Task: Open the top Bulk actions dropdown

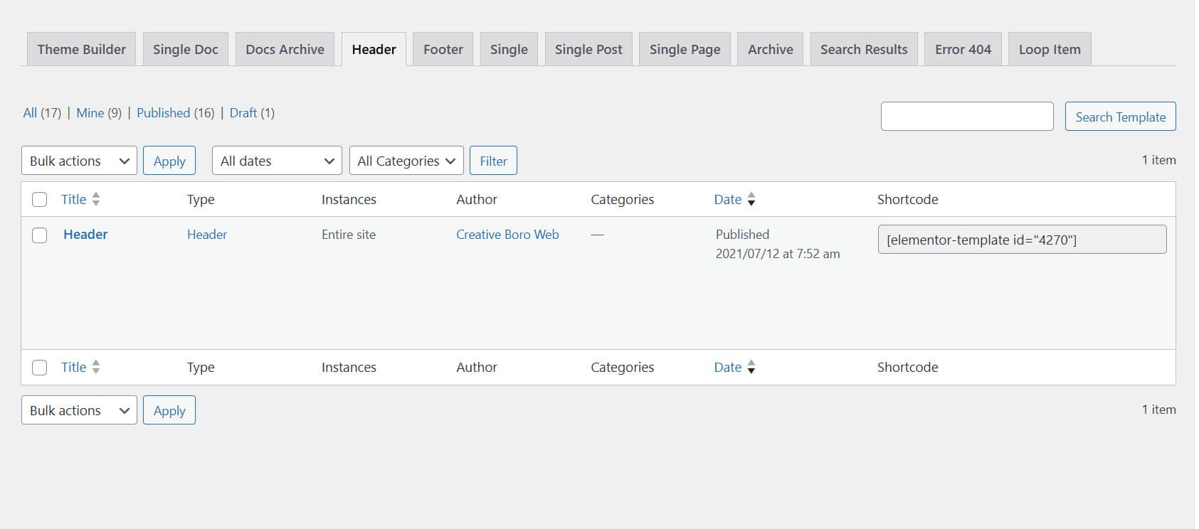Action: point(79,161)
